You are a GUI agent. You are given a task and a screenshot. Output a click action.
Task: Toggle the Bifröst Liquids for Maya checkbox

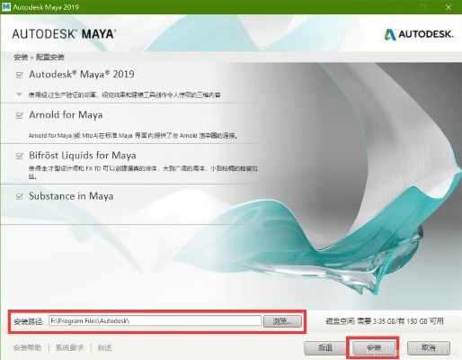point(20,156)
